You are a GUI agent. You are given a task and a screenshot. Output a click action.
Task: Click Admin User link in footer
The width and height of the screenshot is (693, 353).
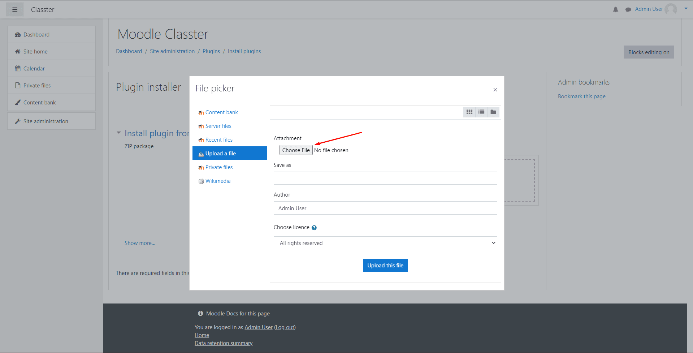point(259,327)
